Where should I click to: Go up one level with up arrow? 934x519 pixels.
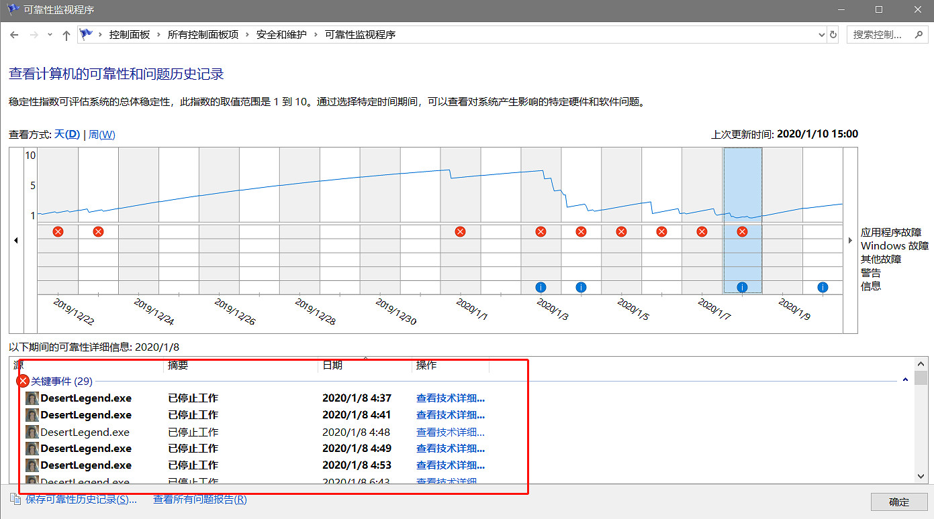click(x=66, y=35)
